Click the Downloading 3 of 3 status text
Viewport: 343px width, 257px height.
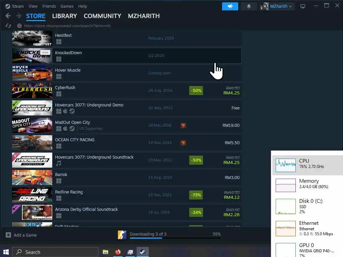click(148, 234)
